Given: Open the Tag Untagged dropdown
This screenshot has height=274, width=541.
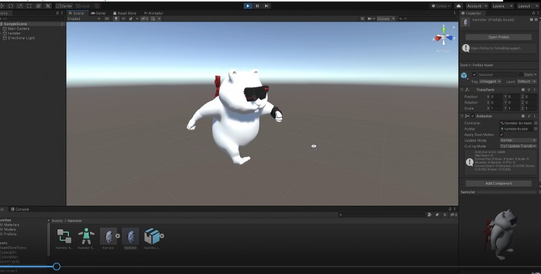Looking at the screenshot, I should (490, 81).
